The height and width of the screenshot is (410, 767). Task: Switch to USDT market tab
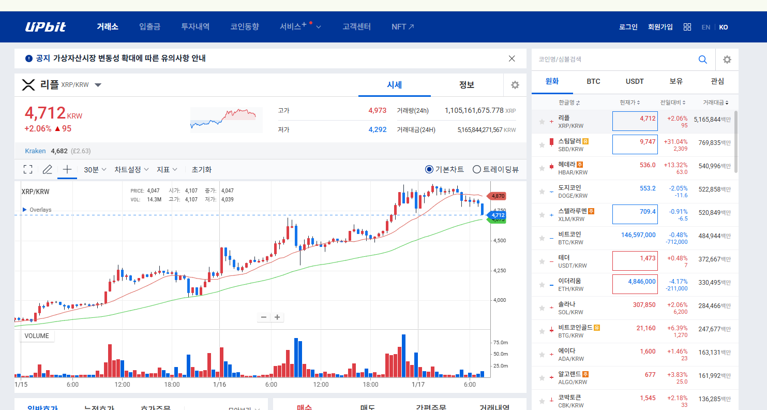635,81
